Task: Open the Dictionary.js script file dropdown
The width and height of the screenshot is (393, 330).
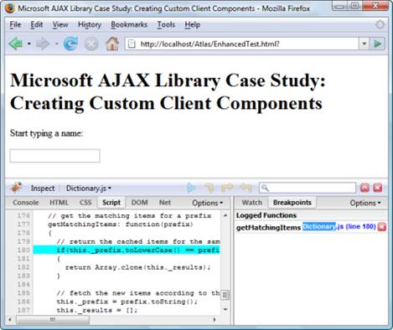Action: tap(89, 188)
